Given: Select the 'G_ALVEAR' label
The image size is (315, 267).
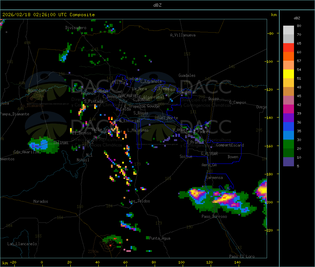Looking at the screenshot, I should tap(209, 154).
